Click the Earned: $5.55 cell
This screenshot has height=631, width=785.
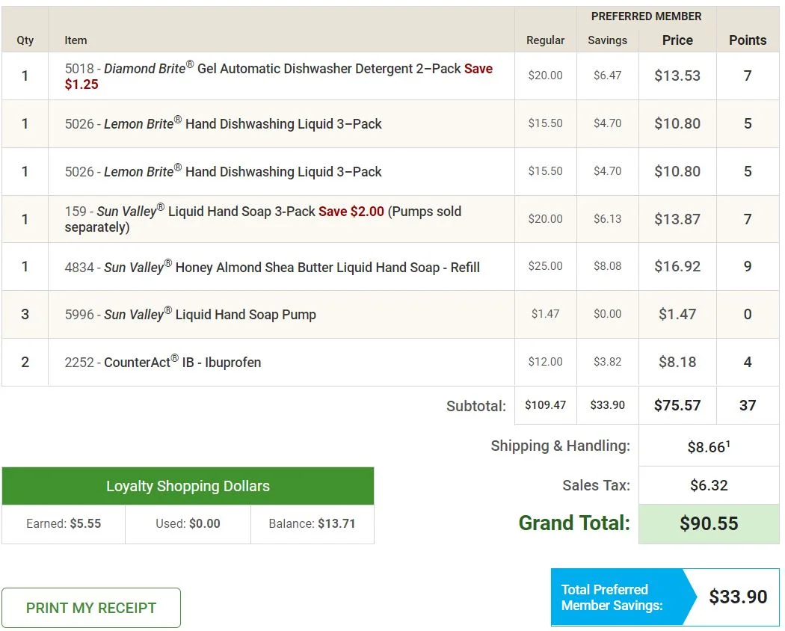click(x=64, y=524)
